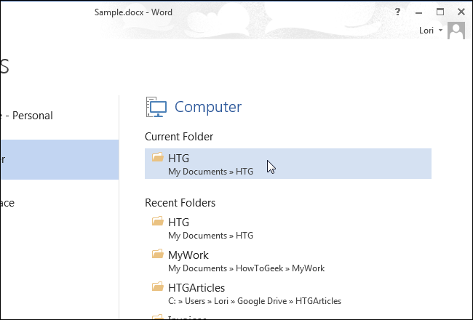Minimize the Word window

418,12
